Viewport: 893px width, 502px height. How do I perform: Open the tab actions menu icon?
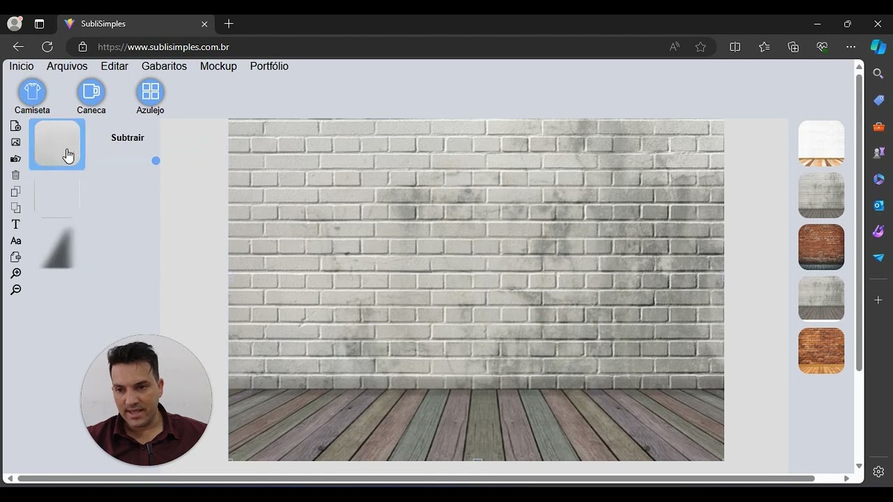pyautogui.click(x=39, y=24)
